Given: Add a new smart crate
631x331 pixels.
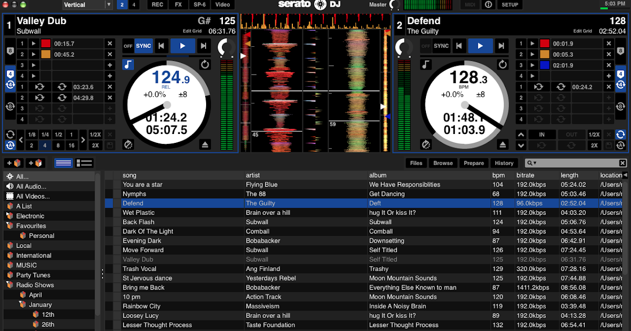Looking at the screenshot, I should click(35, 163).
